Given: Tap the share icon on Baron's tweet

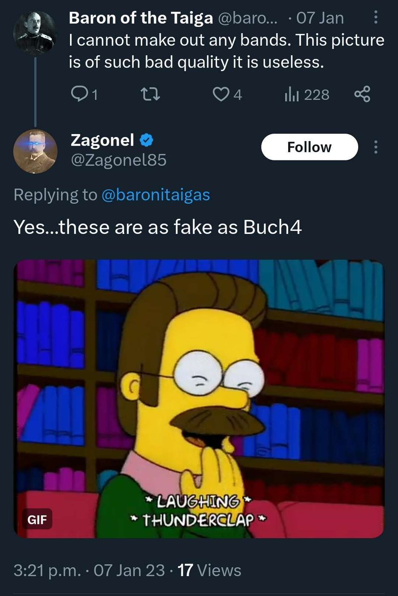Looking at the screenshot, I should click(x=362, y=94).
